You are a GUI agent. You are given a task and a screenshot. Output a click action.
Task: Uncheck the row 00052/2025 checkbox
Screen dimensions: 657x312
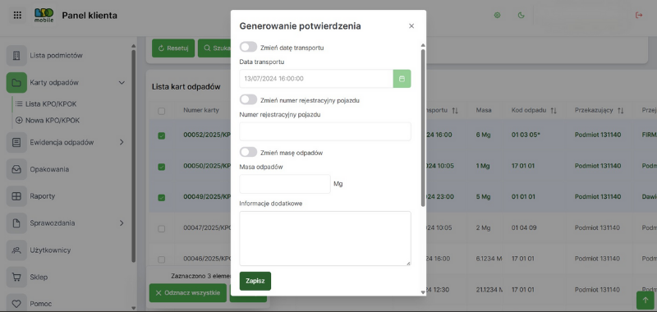[161, 135]
